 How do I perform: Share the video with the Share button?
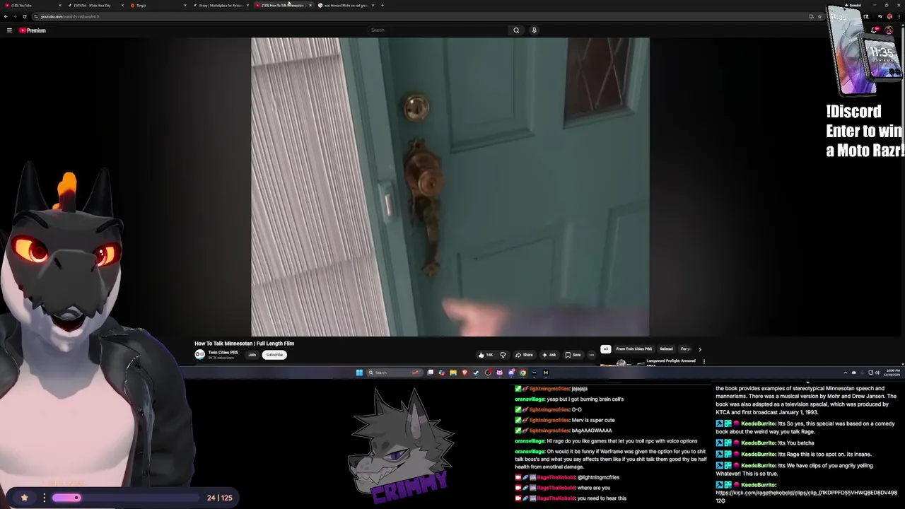click(x=524, y=355)
